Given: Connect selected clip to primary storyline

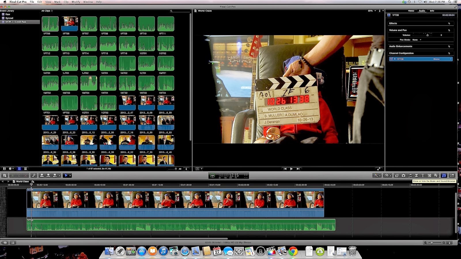Looking at the screenshot, I should click(x=42, y=175).
